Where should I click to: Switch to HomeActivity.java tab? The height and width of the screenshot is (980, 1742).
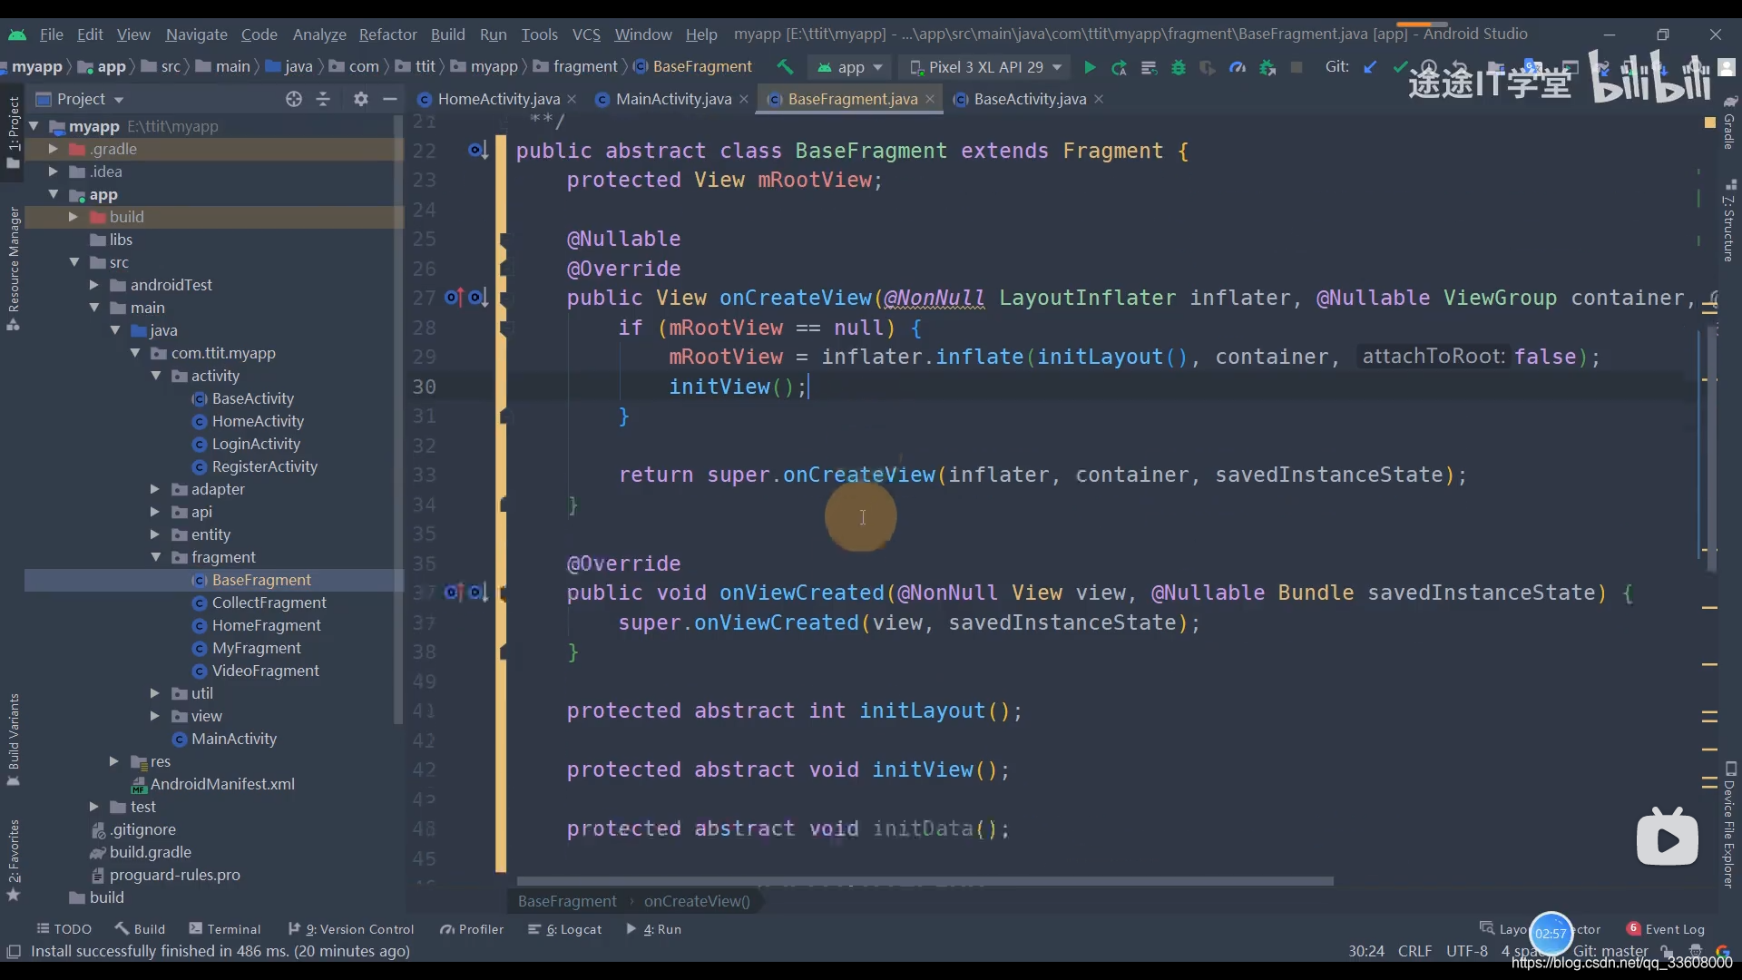pyautogui.click(x=498, y=99)
